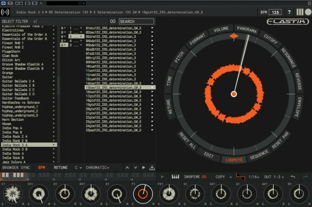Open the OUT 1-2 output dropdown

(x=274, y=177)
